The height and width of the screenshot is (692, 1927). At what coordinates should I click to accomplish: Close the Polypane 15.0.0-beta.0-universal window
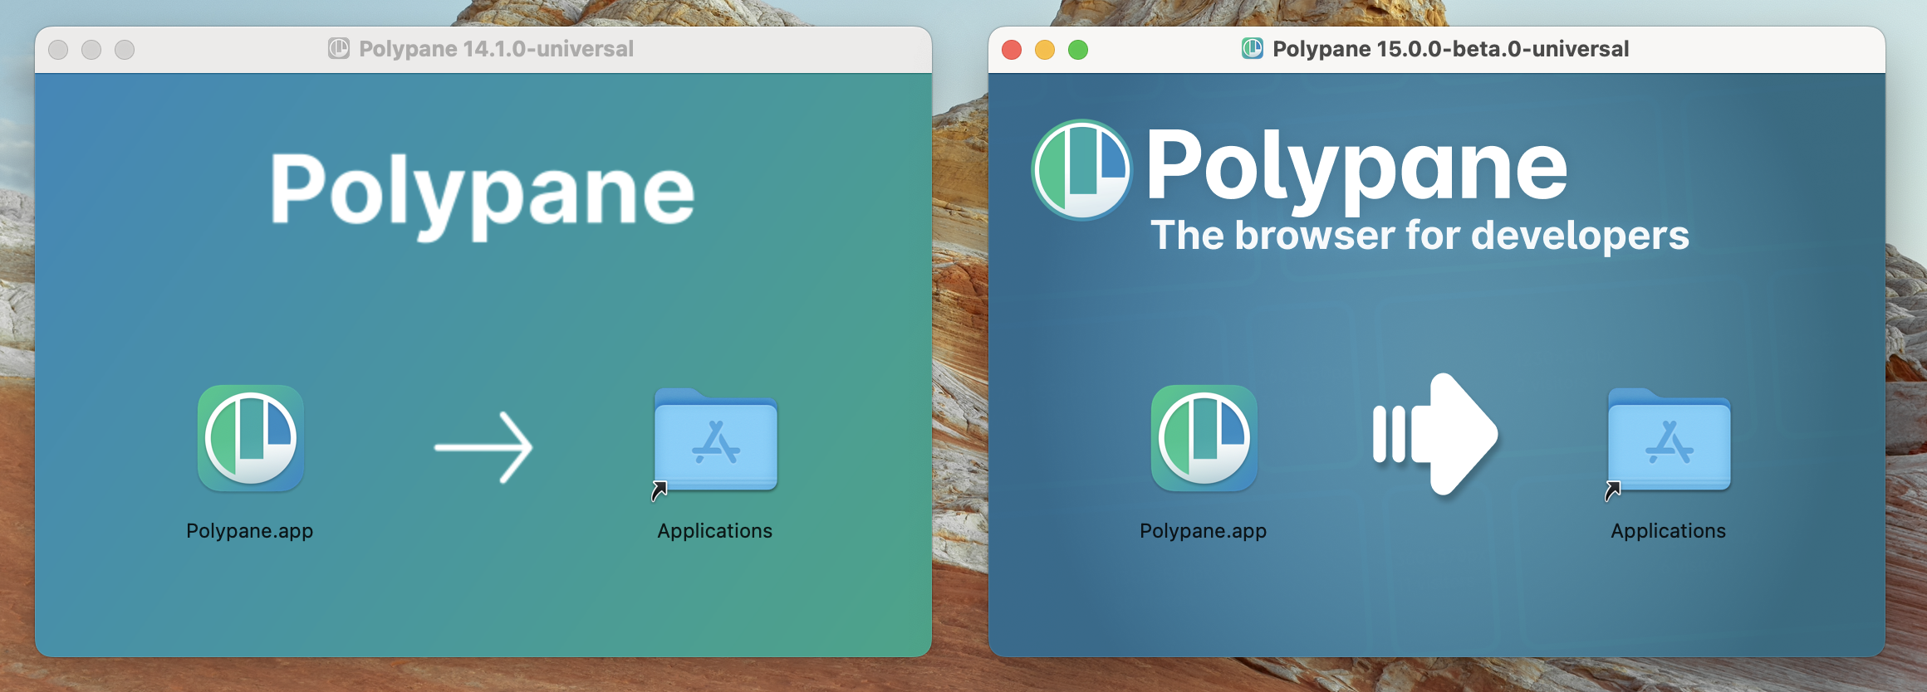[1012, 50]
